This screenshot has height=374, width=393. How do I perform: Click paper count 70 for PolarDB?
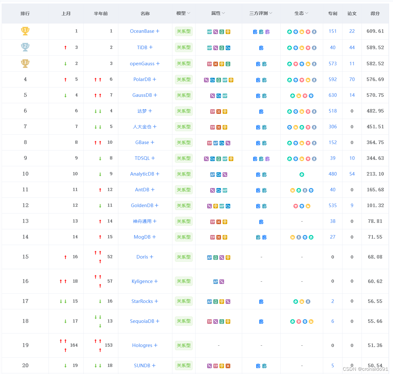(x=352, y=79)
